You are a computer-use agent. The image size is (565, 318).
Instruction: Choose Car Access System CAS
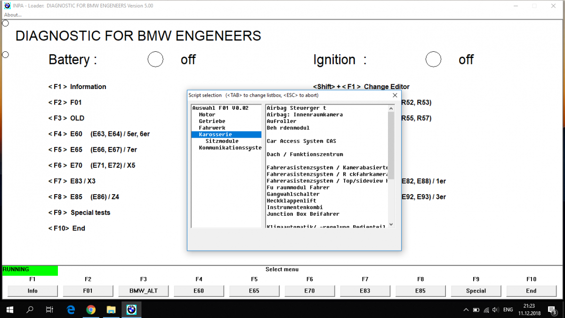point(301,141)
